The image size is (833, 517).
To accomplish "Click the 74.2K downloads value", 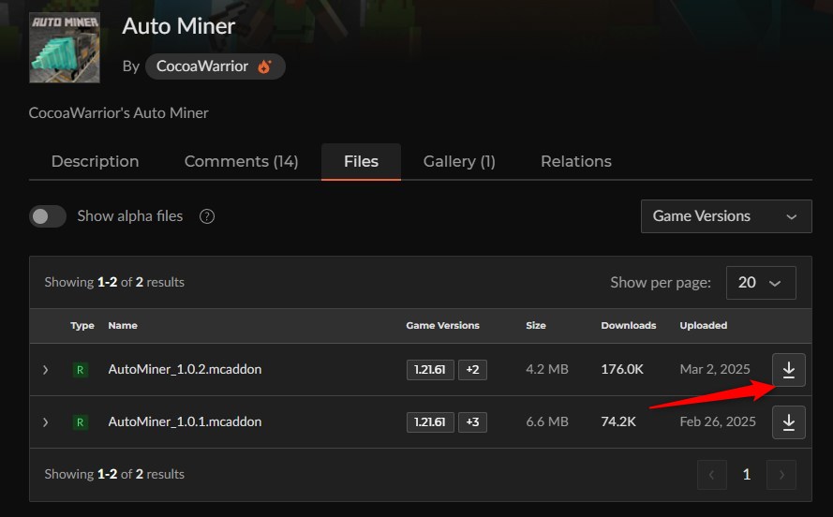I will (618, 422).
